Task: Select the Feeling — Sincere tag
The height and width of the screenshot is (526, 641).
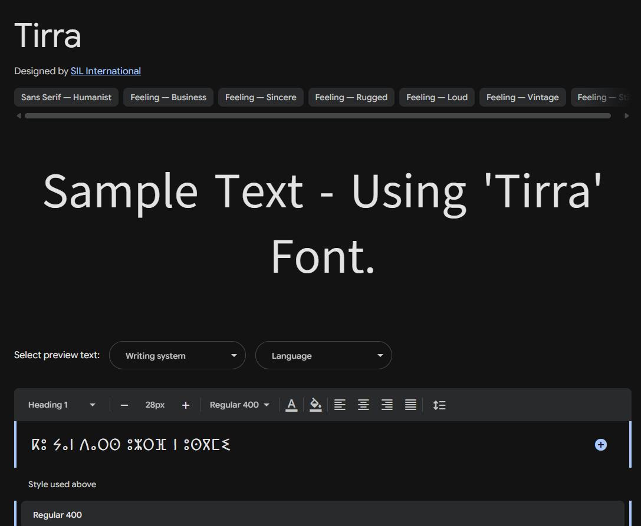Action: pyautogui.click(x=261, y=97)
